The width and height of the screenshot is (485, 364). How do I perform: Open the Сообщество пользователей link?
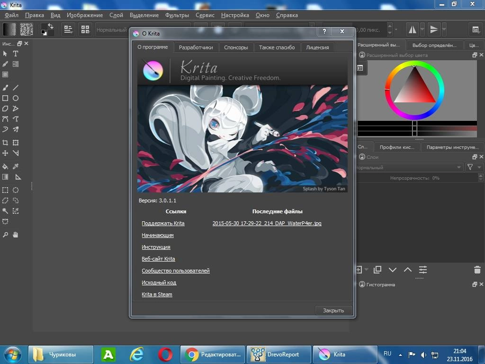pos(176,271)
